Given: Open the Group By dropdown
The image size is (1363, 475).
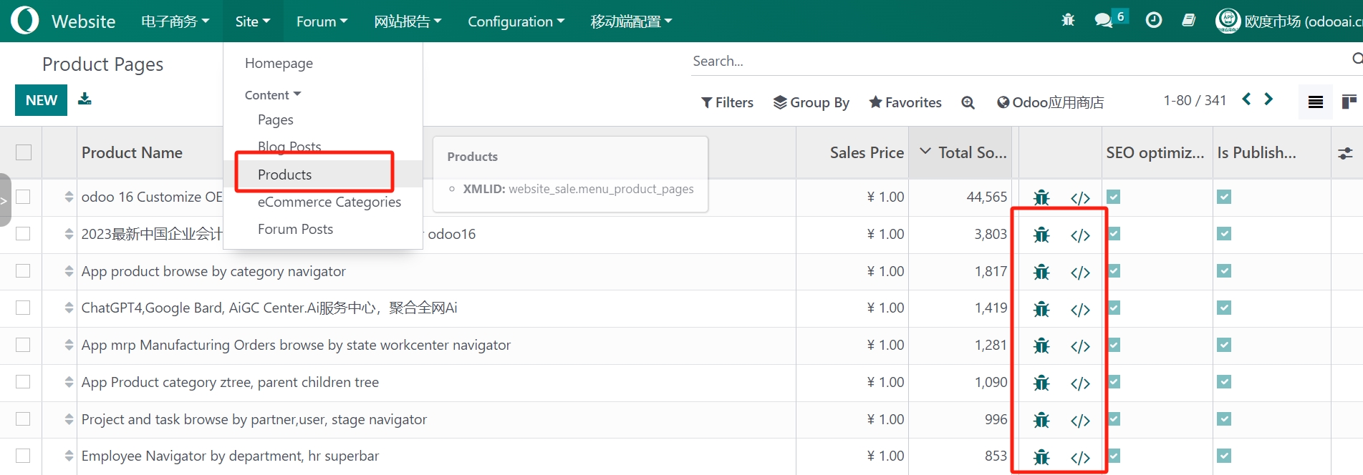Looking at the screenshot, I should point(811,102).
